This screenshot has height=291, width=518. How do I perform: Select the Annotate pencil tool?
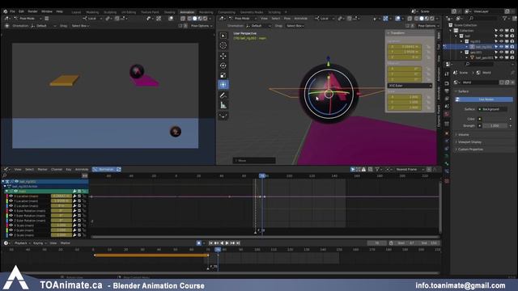[x=223, y=95]
